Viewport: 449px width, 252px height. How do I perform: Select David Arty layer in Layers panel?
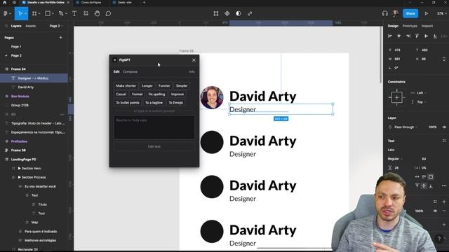pos(26,87)
